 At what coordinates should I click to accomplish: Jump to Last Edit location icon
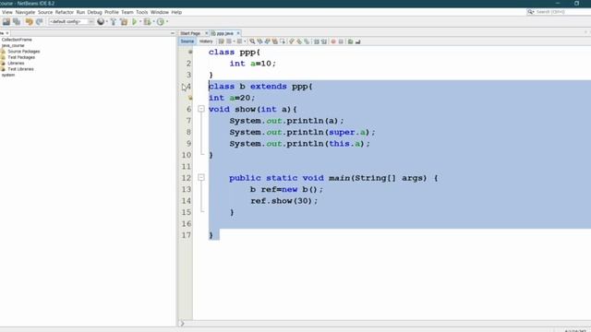[x=221, y=41]
